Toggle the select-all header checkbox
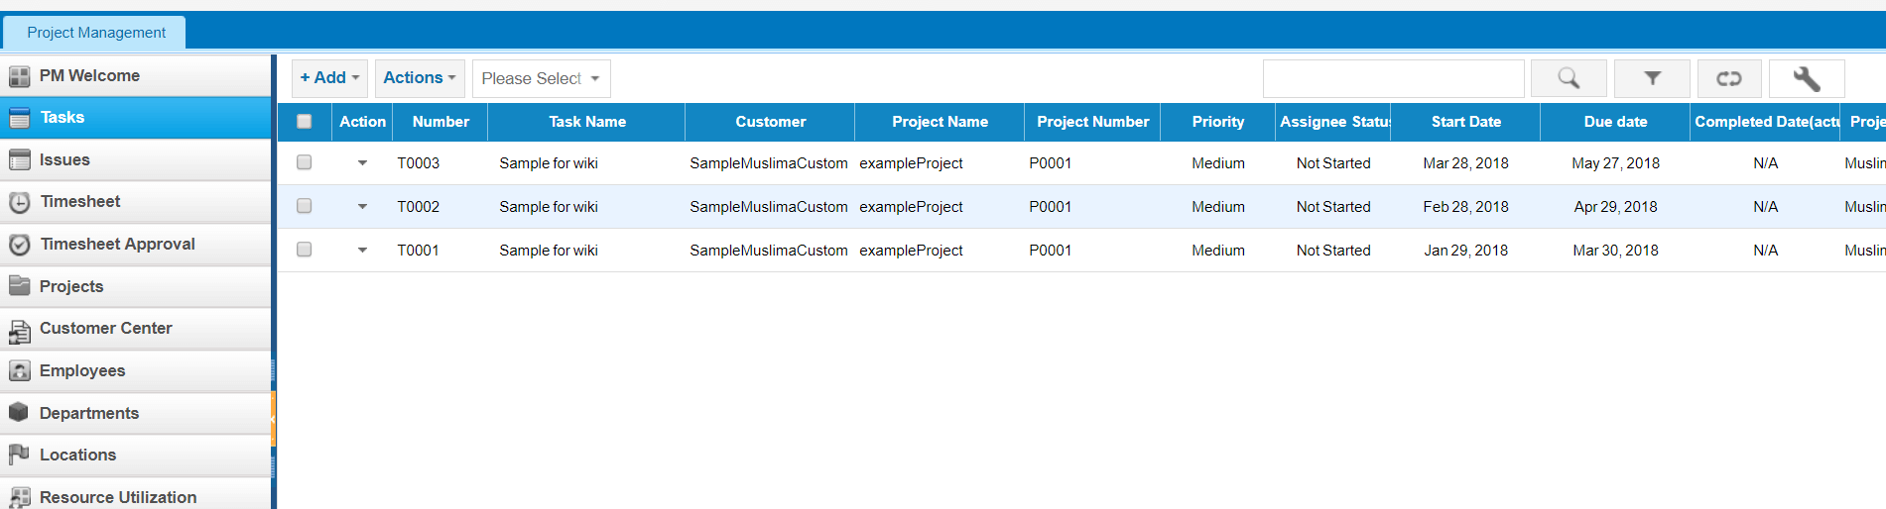Screen dimensions: 1886x509 [305, 122]
